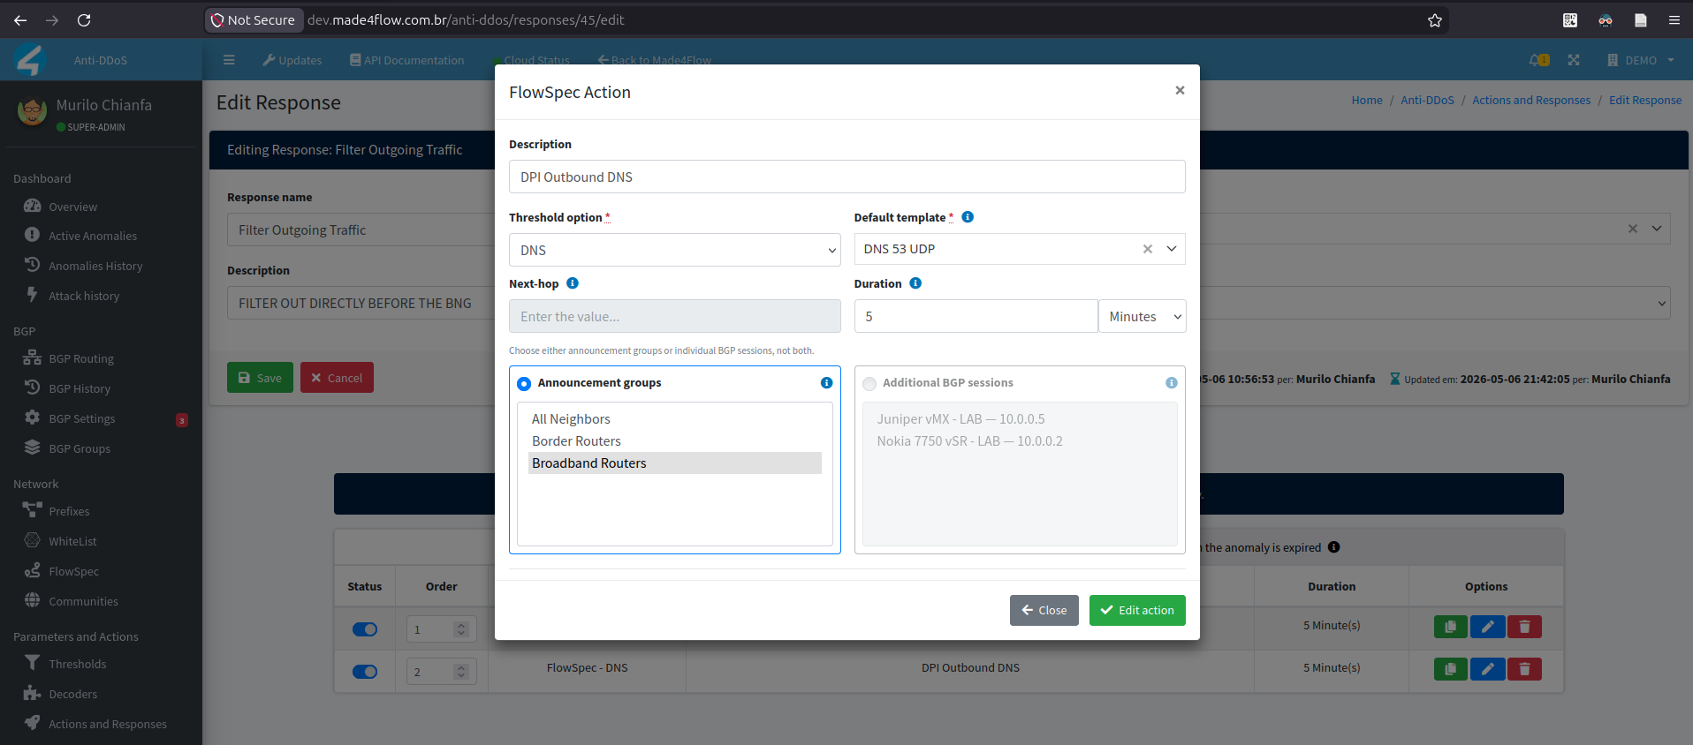This screenshot has height=745, width=1693.
Task: Open the DEMO account dropdown
Action: (x=1641, y=60)
